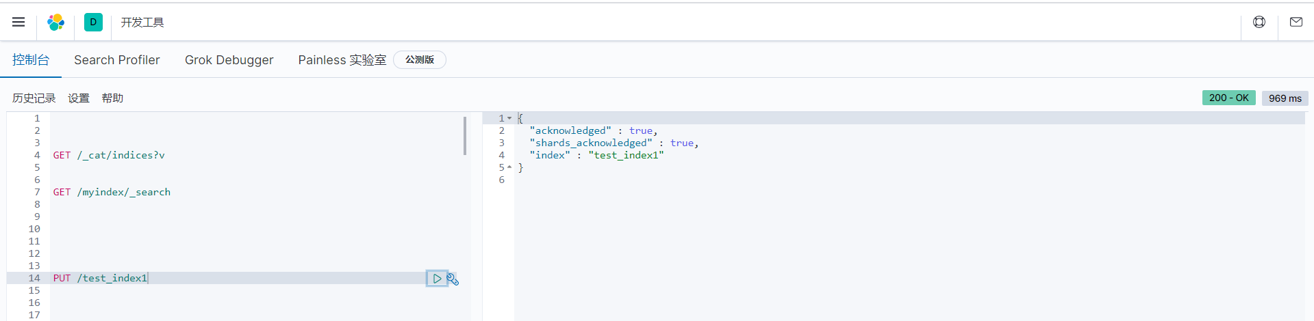Place cursor in PUT /test_index1 line
Image resolution: width=1314 pixels, height=321 pixels.
tap(100, 278)
